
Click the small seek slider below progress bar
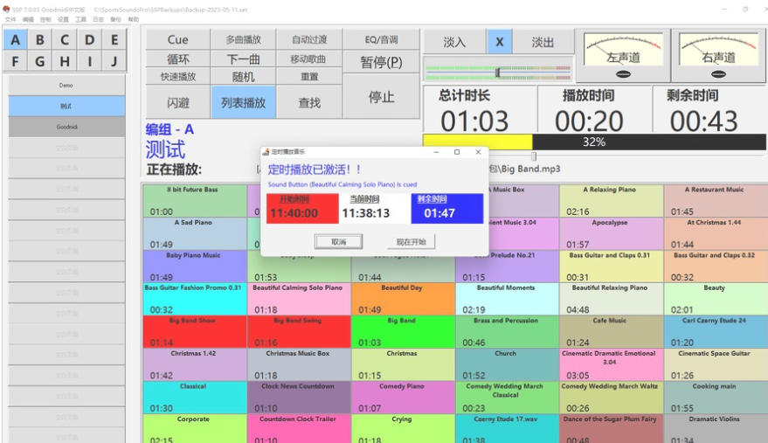(534, 156)
